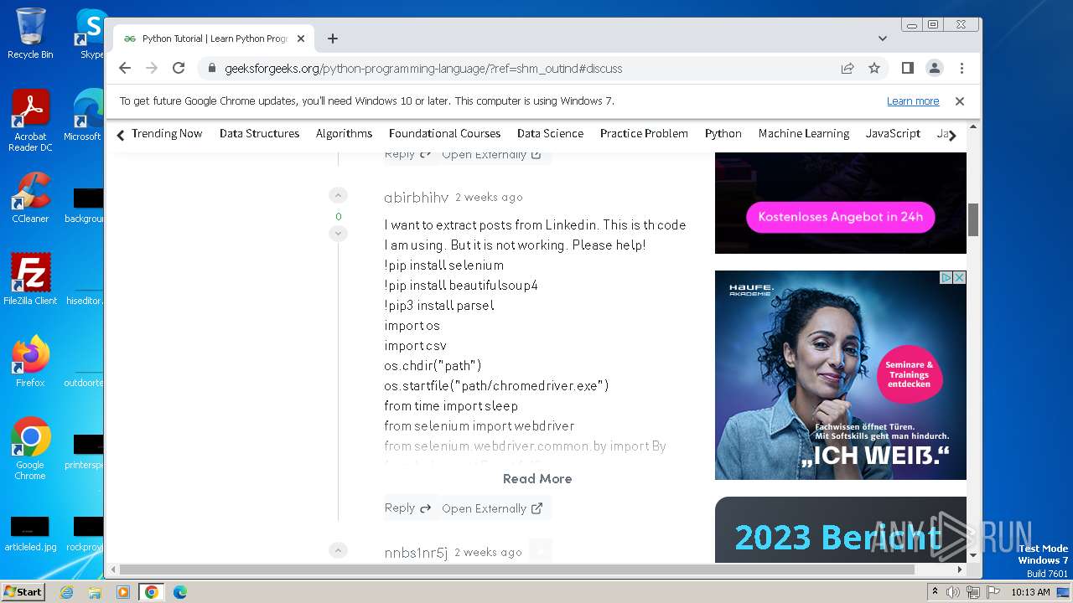Open the previous comment externally
Image resolution: width=1073 pixels, height=603 pixels.
click(492, 155)
